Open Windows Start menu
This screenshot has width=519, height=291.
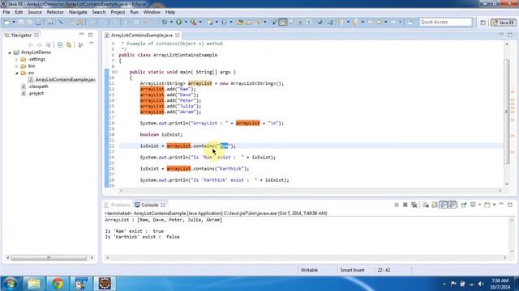click(x=10, y=284)
